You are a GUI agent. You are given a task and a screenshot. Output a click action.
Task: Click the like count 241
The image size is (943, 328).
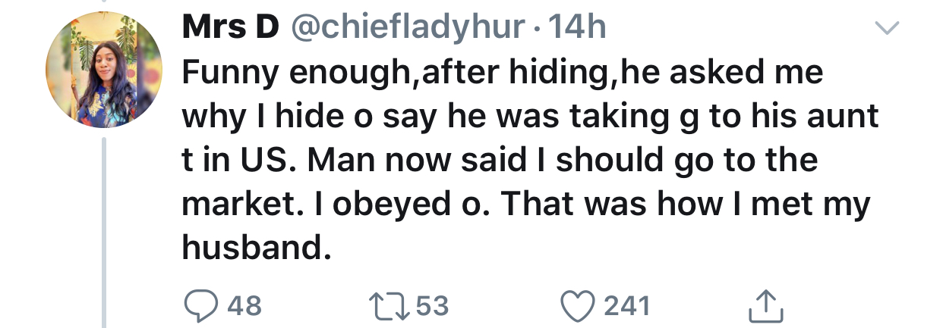click(626, 306)
